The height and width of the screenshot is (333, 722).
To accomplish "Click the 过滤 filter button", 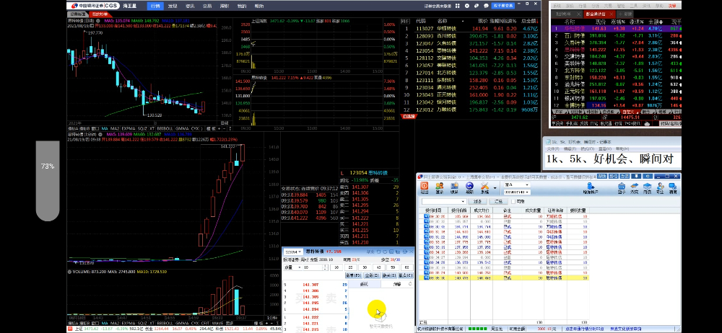I will [x=477, y=201].
